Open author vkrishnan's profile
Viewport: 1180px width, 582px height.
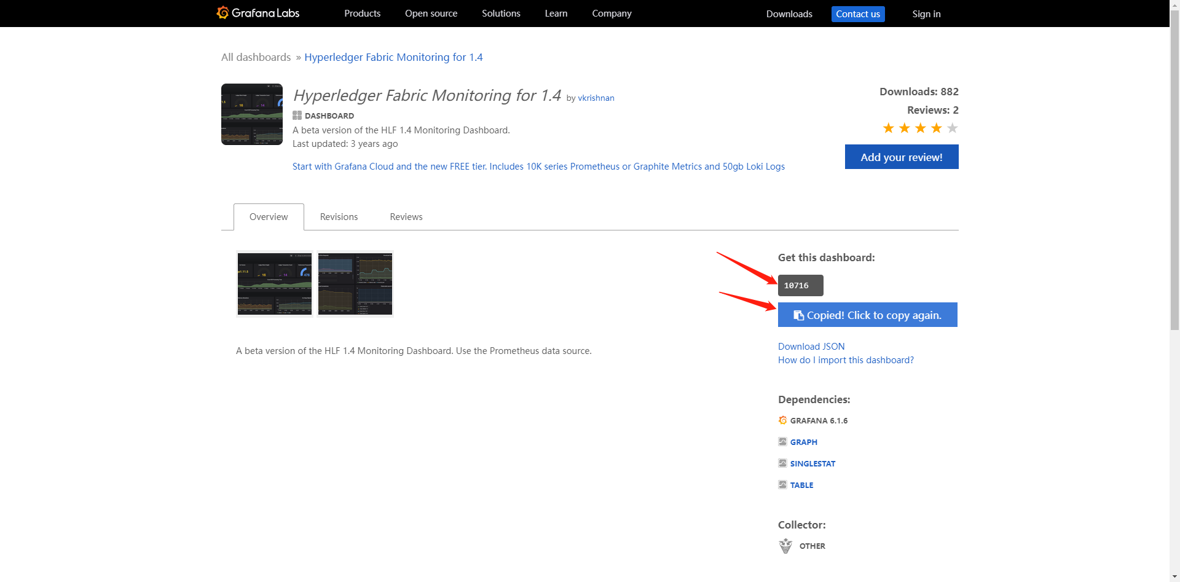tap(596, 98)
